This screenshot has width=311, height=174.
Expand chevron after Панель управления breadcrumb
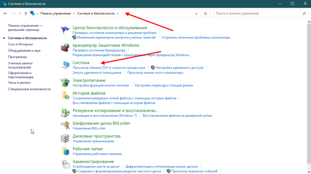click(x=74, y=13)
